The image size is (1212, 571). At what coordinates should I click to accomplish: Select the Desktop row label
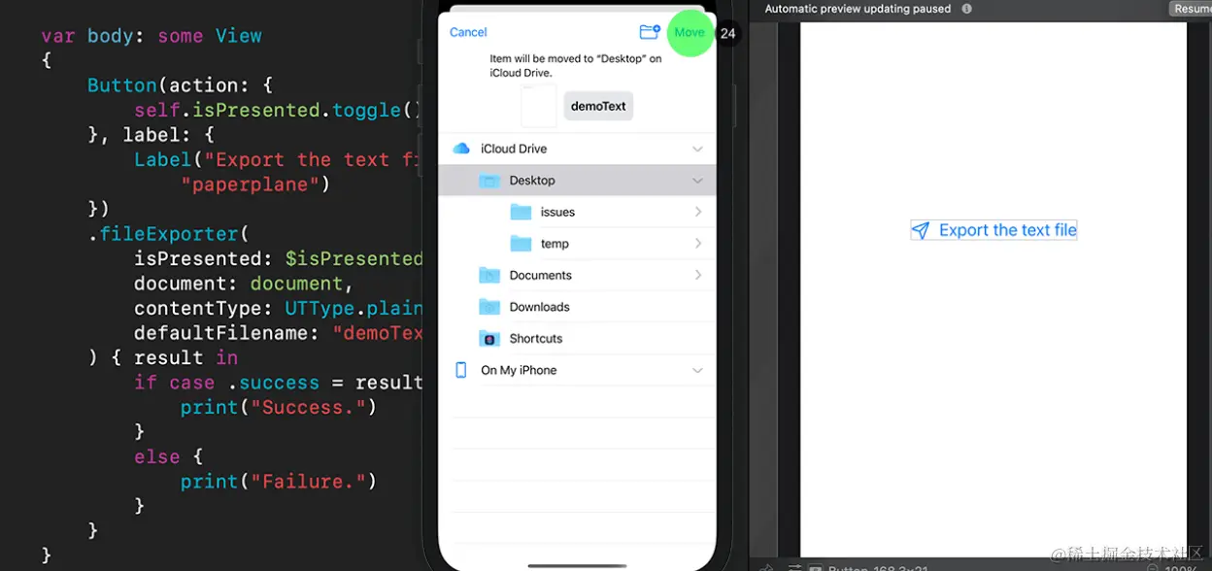(532, 181)
